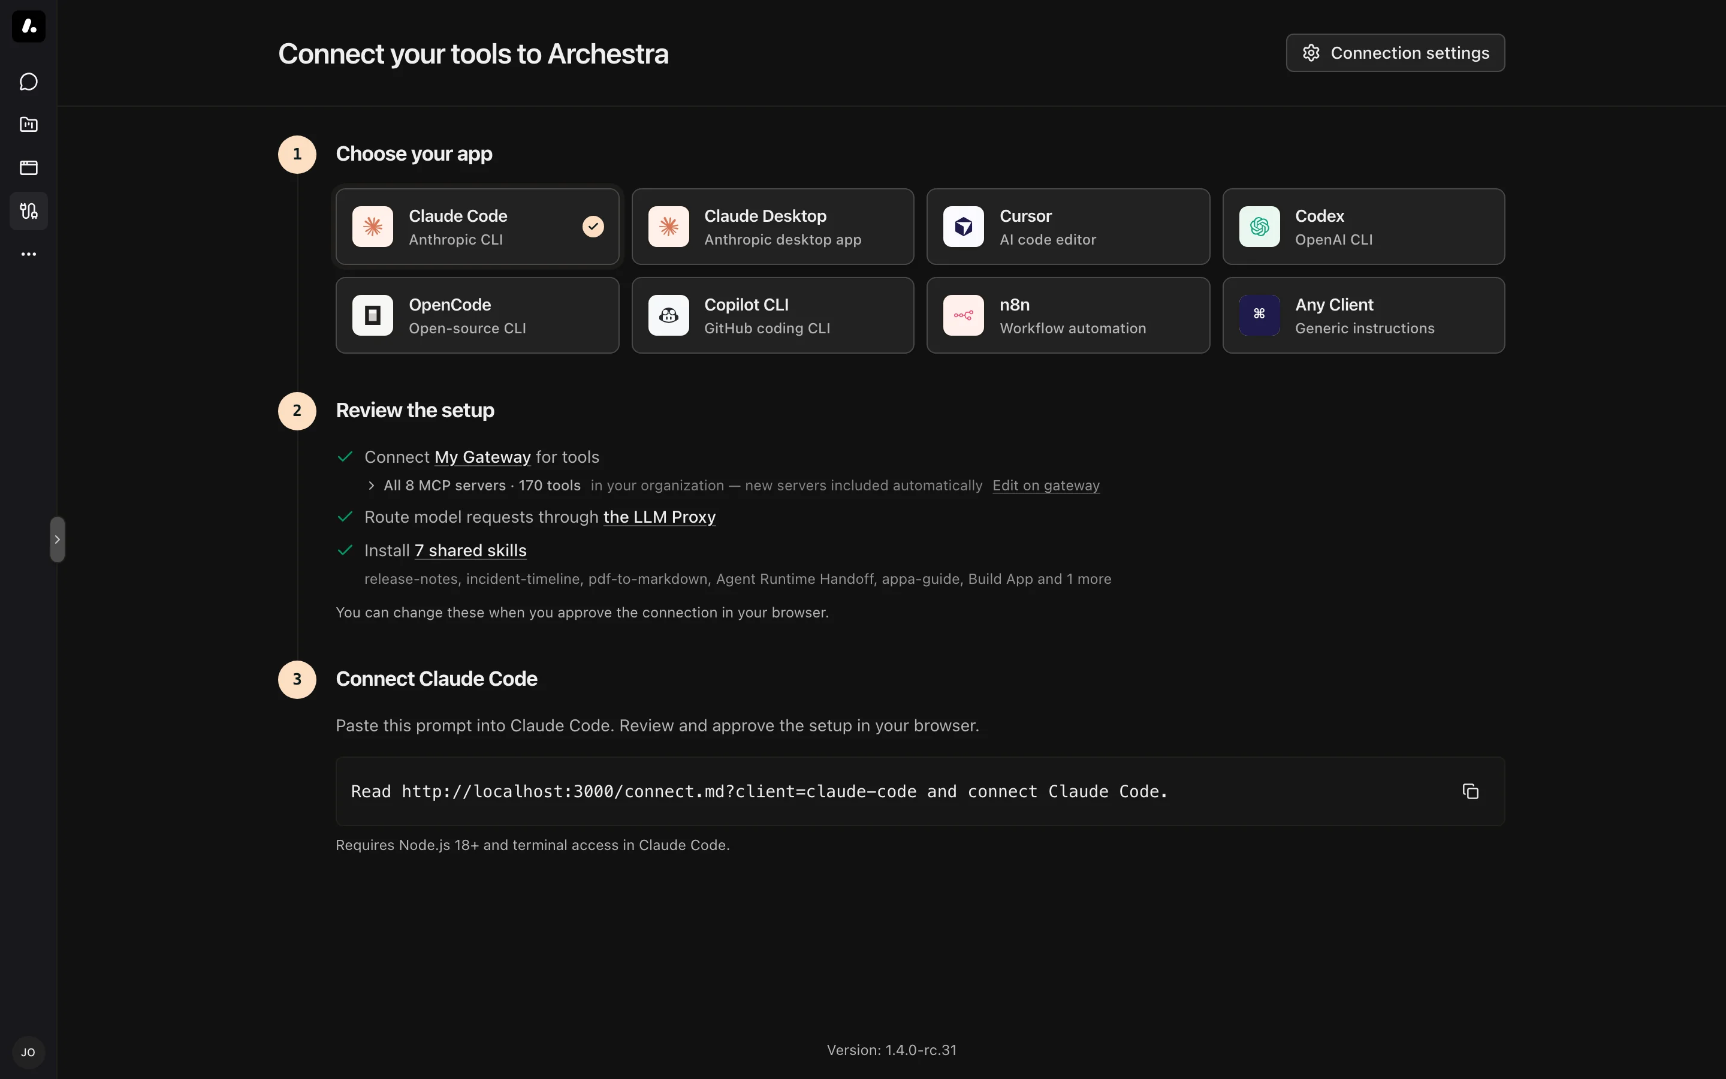The height and width of the screenshot is (1079, 1726).
Task: Select Cursor AI code editor card
Action: (1069, 226)
